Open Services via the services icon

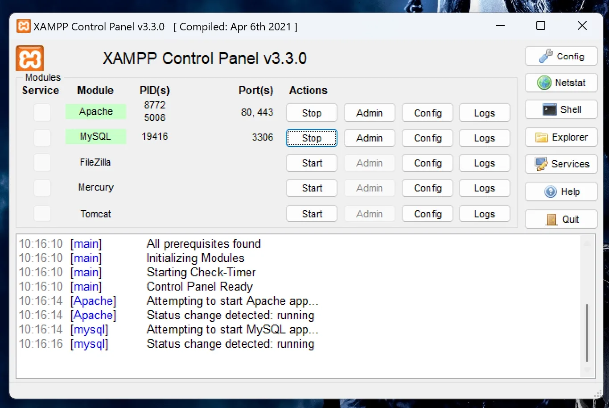coord(561,164)
